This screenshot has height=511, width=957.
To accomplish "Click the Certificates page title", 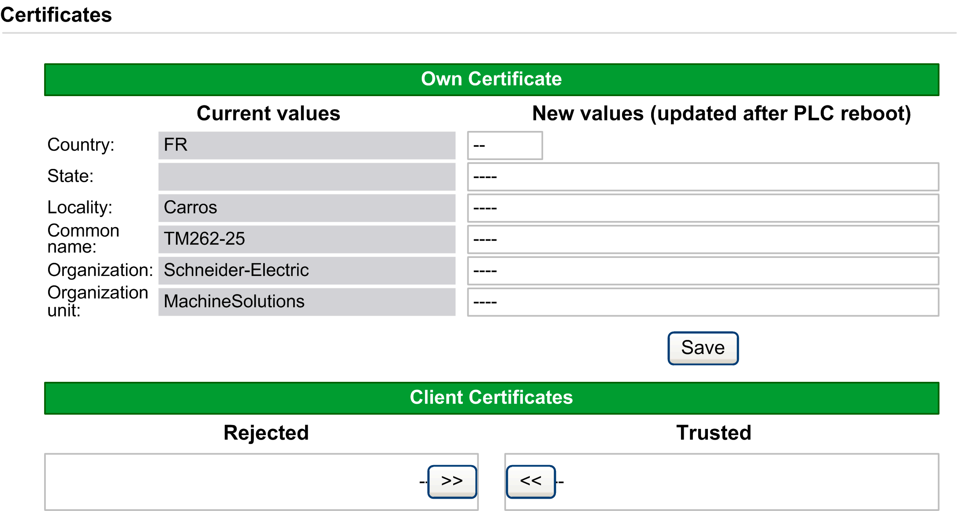I will tap(56, 15).
